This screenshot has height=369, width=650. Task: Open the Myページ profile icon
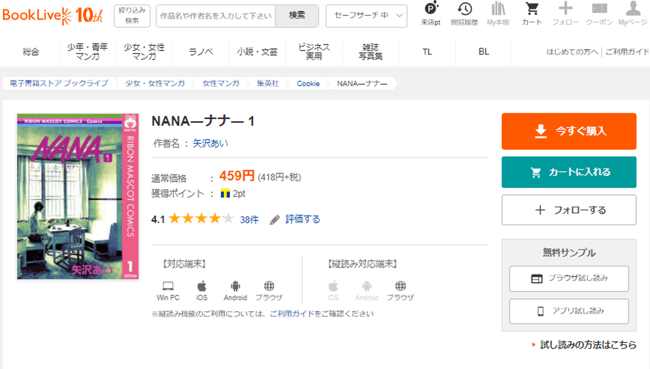[632, 9]
